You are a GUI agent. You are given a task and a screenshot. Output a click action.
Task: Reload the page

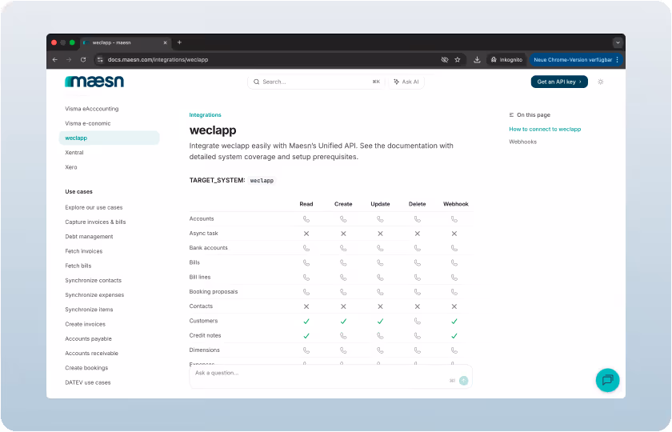tap(83, 59)
